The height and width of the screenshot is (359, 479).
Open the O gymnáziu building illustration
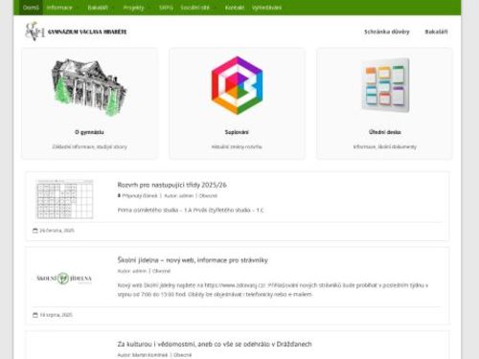point(89,87)
